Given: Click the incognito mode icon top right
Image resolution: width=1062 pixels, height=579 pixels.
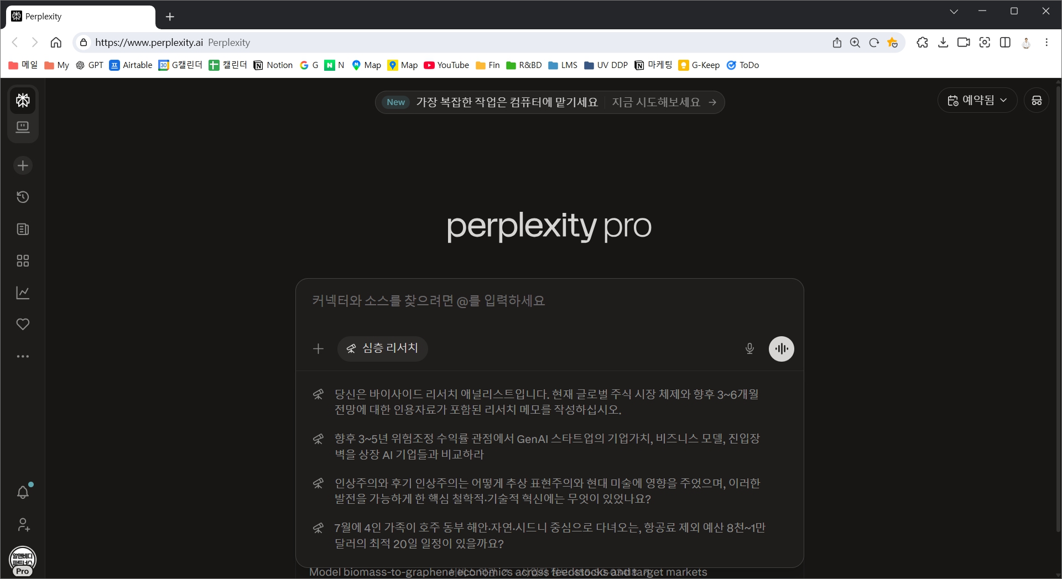Looking at the screenshot, I should coord(1037,101).
